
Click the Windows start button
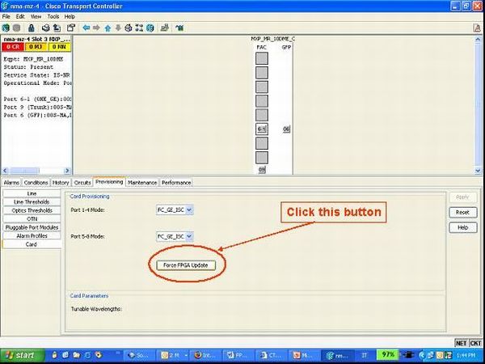click(23, 355)
